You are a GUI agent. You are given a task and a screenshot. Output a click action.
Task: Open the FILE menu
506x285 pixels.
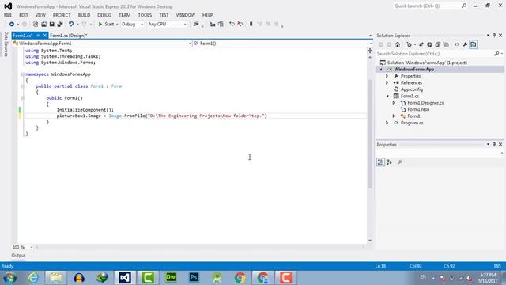[8, 15]
